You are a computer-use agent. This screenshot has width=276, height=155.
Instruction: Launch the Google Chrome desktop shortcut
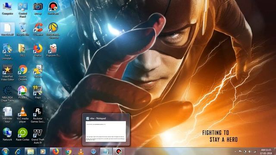[x=22, y=73]
